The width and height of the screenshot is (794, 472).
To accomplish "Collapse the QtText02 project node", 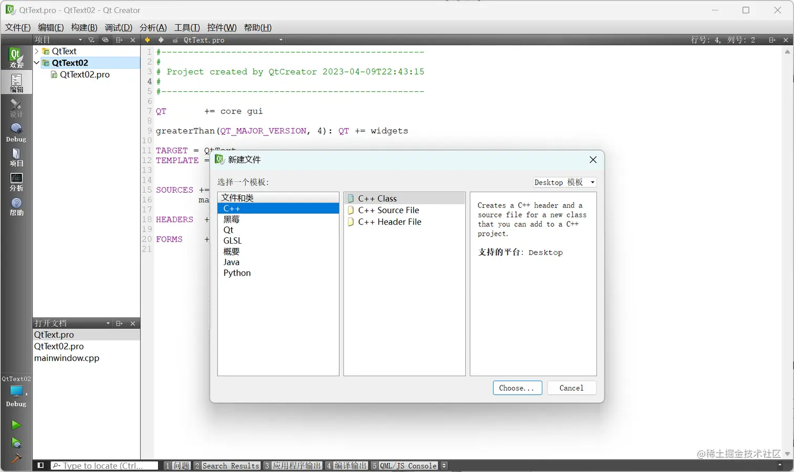I will tap(37, 63).
